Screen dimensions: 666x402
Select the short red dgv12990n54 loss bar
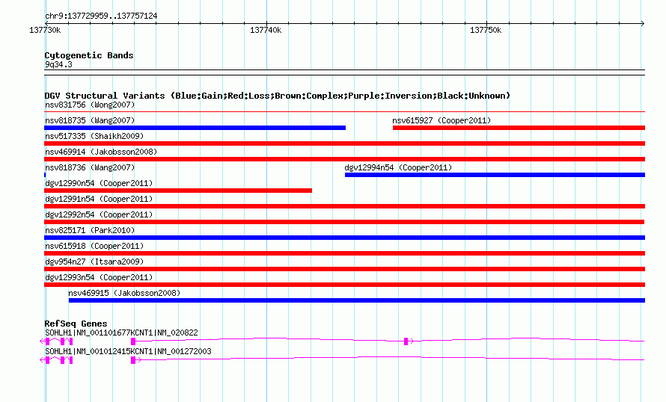[x=178, y=191]
